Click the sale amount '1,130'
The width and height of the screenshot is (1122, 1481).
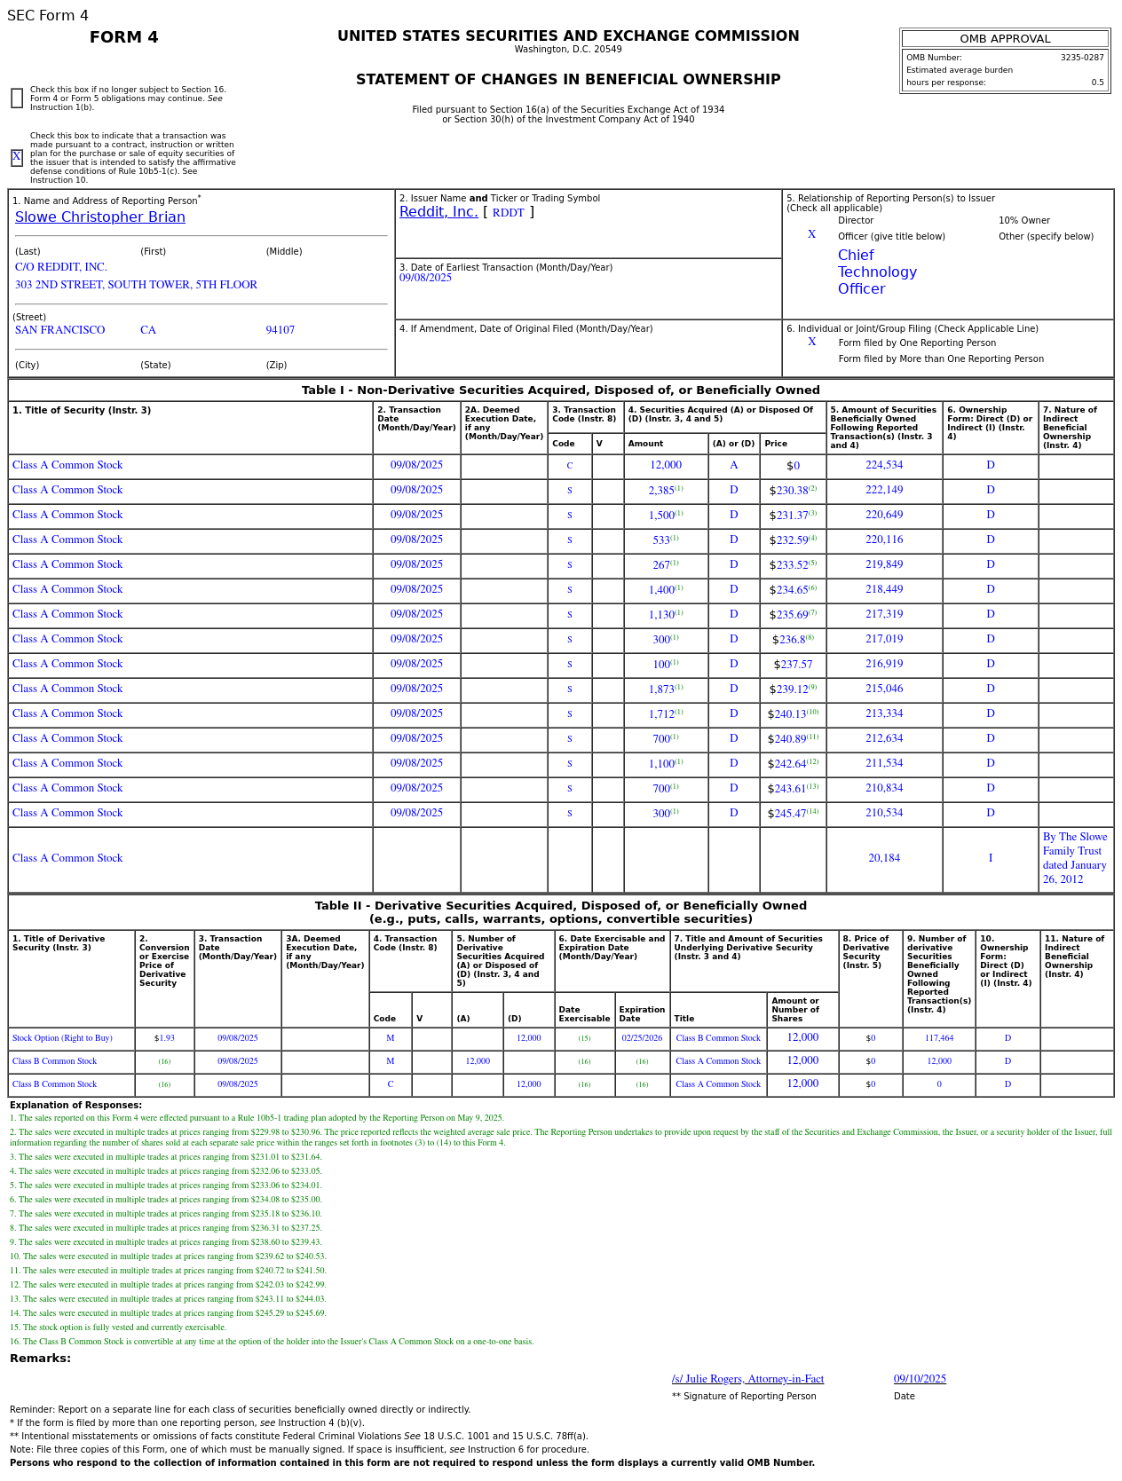tap(661, 615)
